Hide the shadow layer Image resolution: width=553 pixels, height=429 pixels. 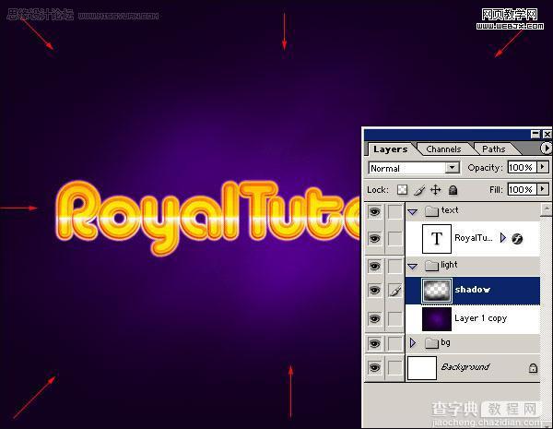374,291
